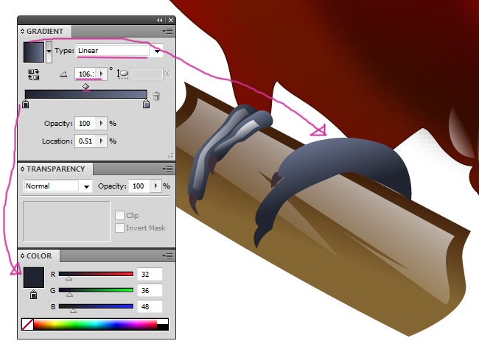Open the Location value arrow button
The width and height of the screenshot is (479, 352).
(102, 141)
